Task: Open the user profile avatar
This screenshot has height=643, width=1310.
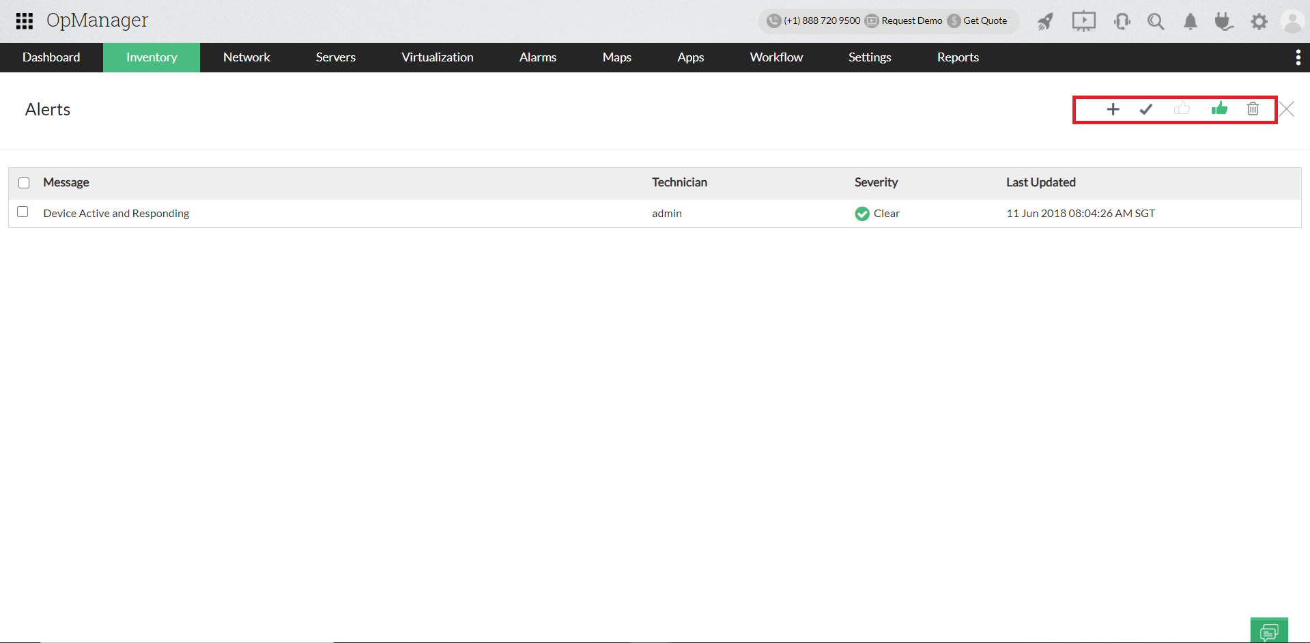Action: point(1293,22)
